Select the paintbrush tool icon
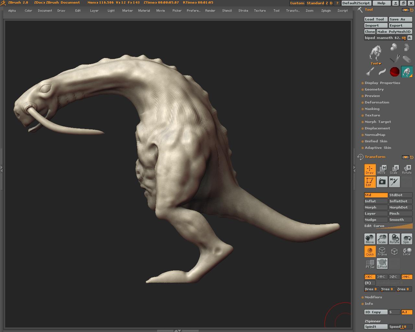 click(370, 72)
